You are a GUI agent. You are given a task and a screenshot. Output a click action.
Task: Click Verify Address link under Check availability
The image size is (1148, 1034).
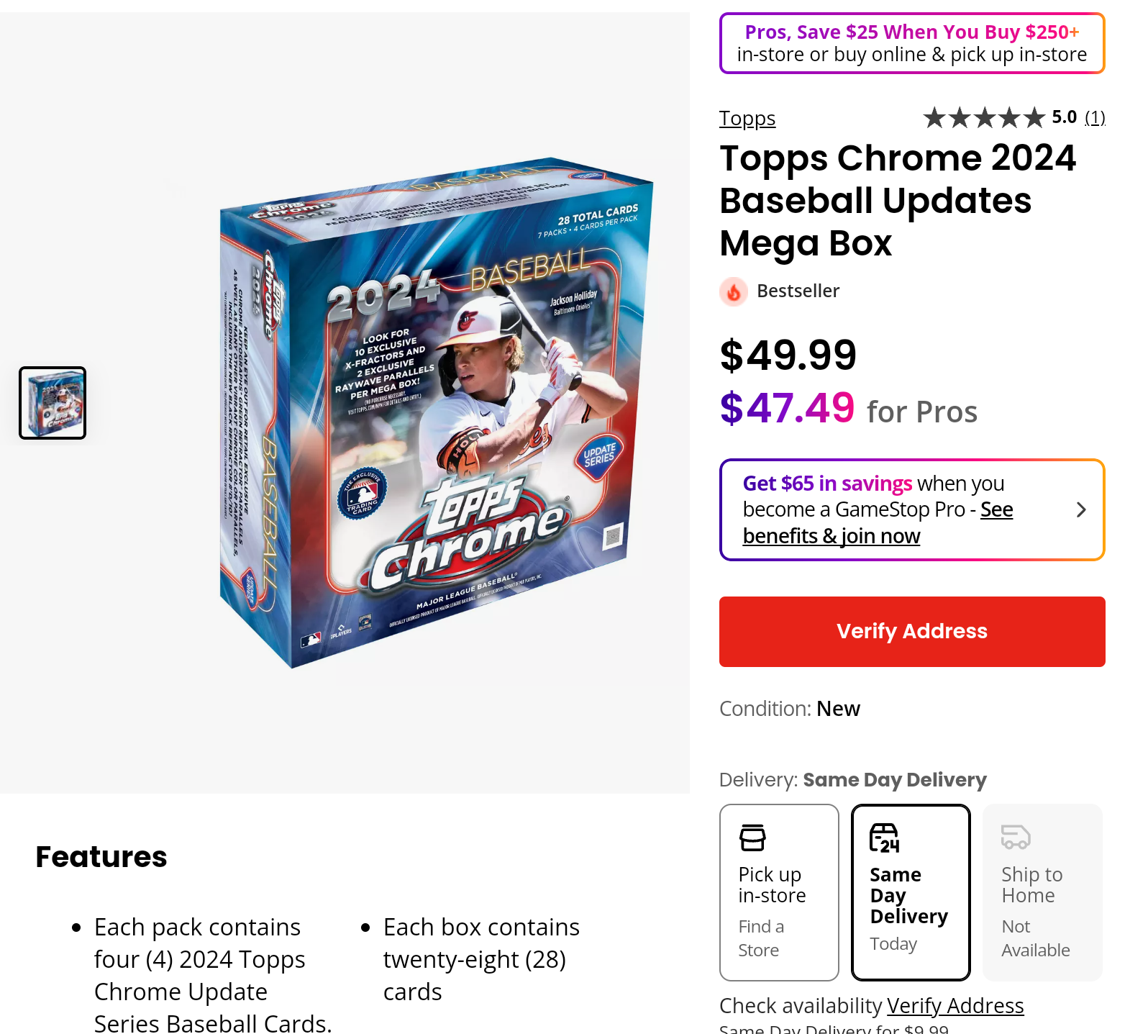pos(955,1006)
